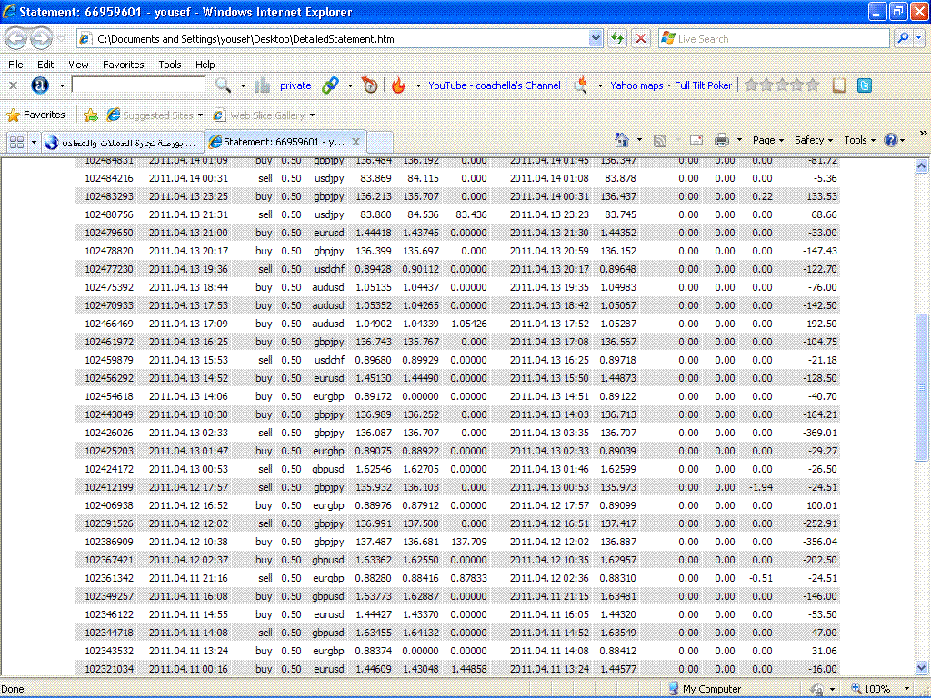Focus the Live Search box
This screenshot has height=698, width=931.
click(x=774, y=39)
